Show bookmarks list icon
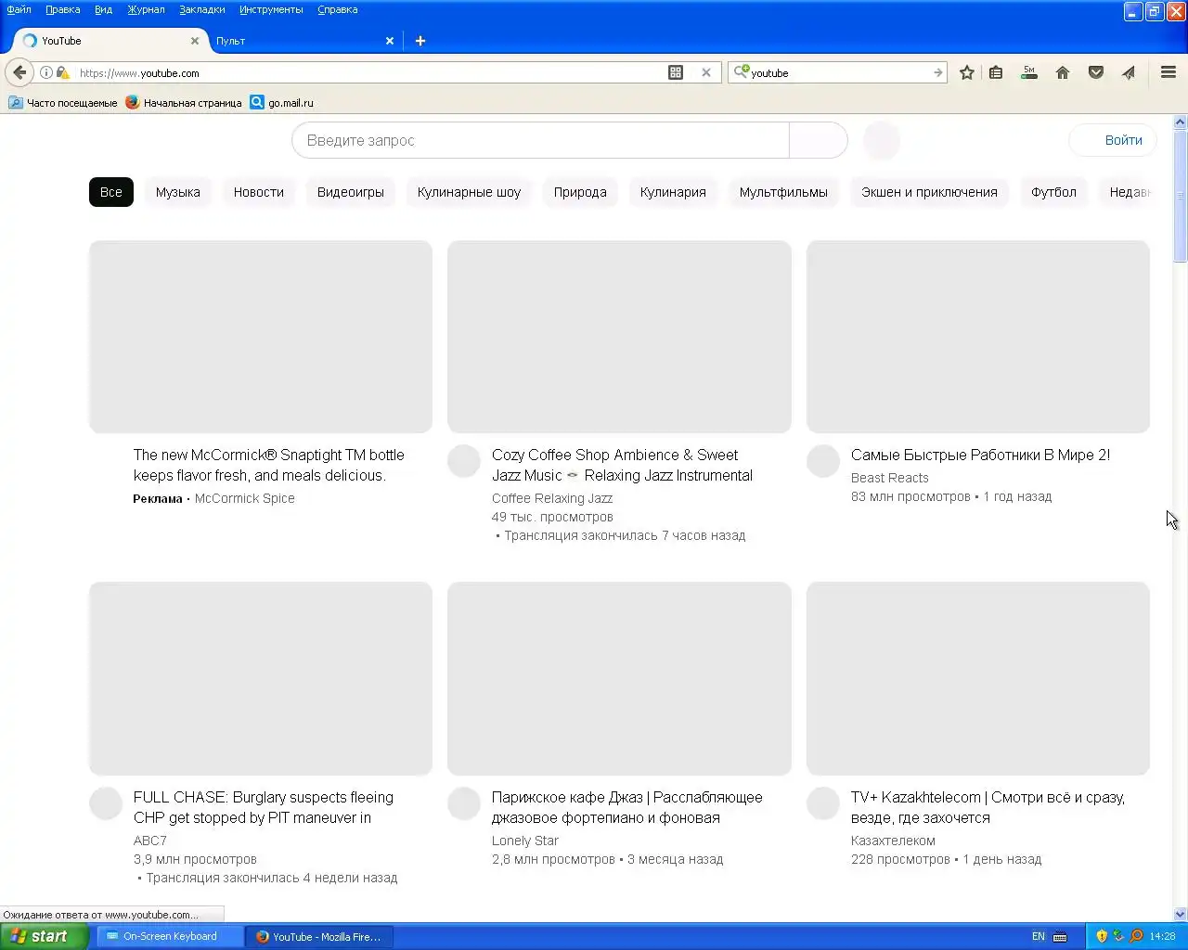Screen dimensions: 1188x950 tap(996, 72)
